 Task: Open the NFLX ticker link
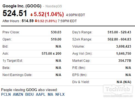click(x=60, y=94)
